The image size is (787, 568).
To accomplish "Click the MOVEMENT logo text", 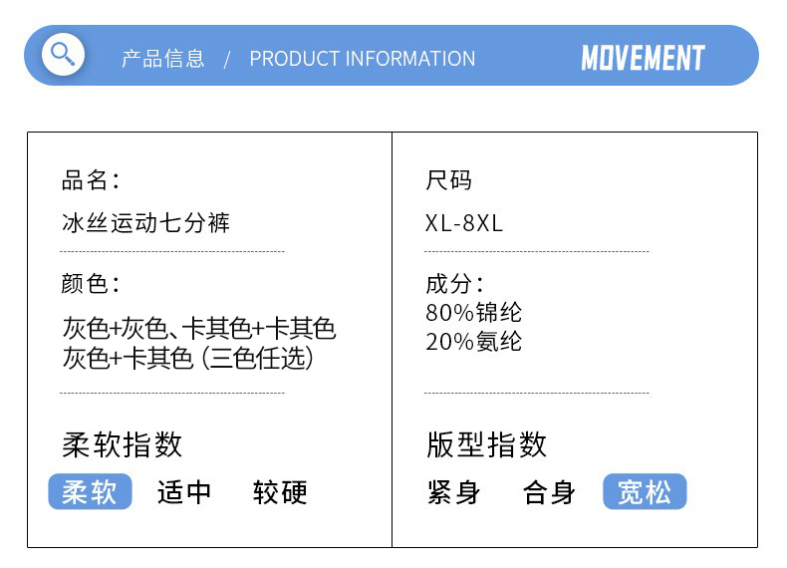I will [x=643, y=58].
